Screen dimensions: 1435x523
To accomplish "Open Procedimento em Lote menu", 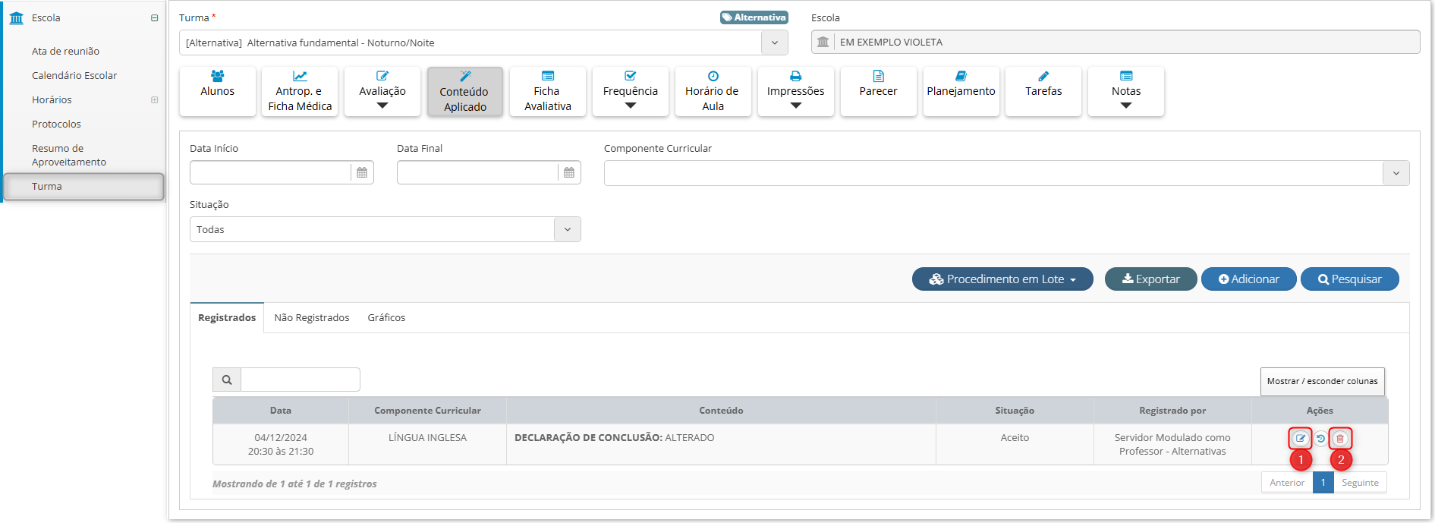I will [1002, 279].
